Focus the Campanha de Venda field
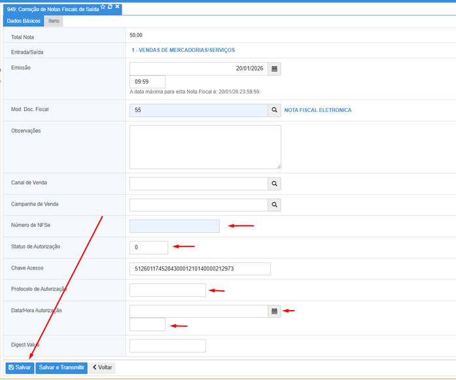Viewport: 456px width, 380px height. pos(199,205)
